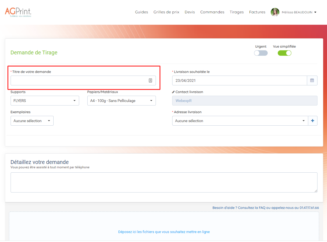Open the delivery date calendar icon
The image size is (327, 242).
coord(312,80)
